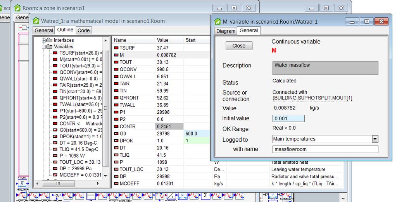The width and height of the screenshot is (397, 202).
Task: Click the Close button in the variable dialog
Action: (x=239, y=46)
